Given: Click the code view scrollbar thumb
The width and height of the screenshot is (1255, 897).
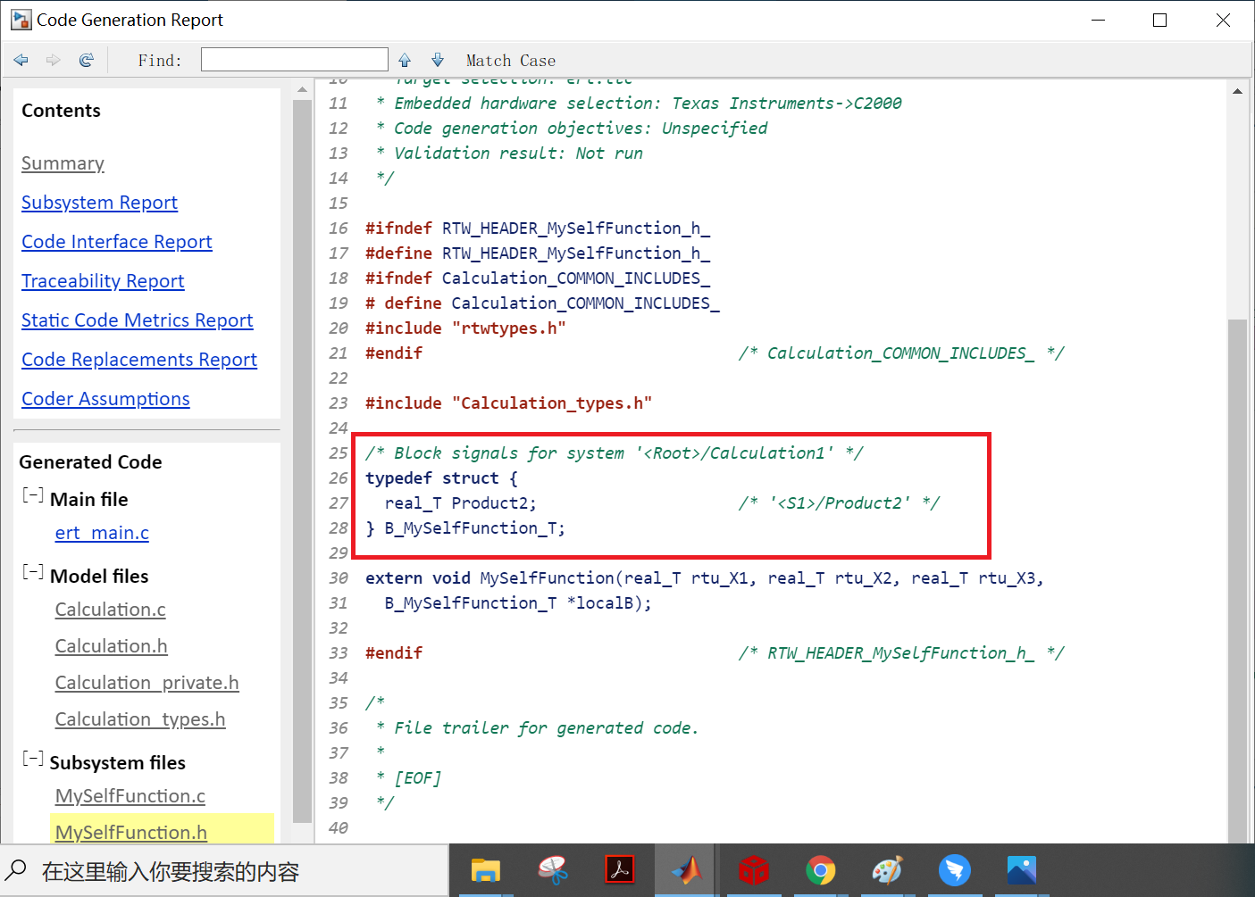Looking at the screenshot, I should [x=1237, y=580].
